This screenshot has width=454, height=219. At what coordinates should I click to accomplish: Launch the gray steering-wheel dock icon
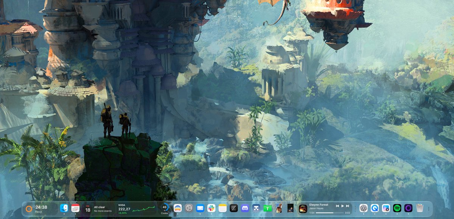(189, 208)
